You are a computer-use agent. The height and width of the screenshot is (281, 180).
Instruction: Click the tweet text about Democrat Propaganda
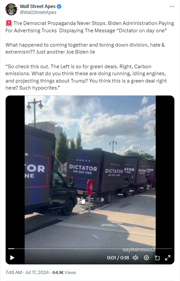click(x=90, y=27)
